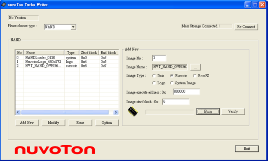Screen dimensions: 268x161
Task: Focus the Image Name field
Action: click(170, 67)
